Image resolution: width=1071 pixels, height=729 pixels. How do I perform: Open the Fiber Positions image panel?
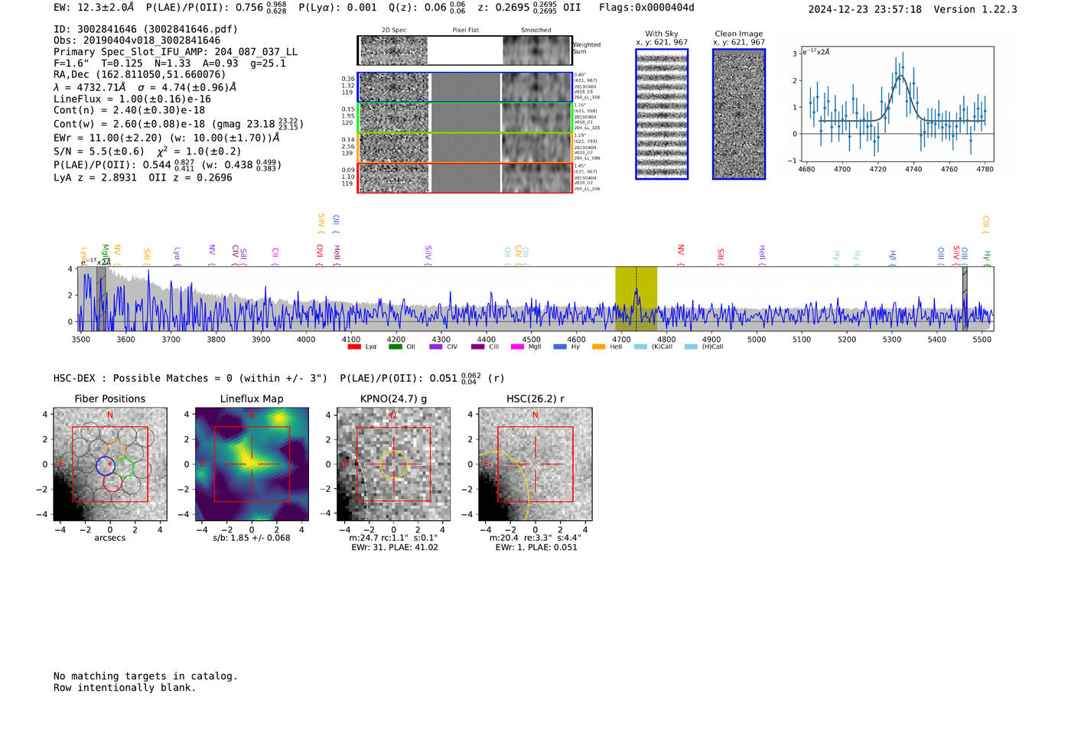point(110,464)
